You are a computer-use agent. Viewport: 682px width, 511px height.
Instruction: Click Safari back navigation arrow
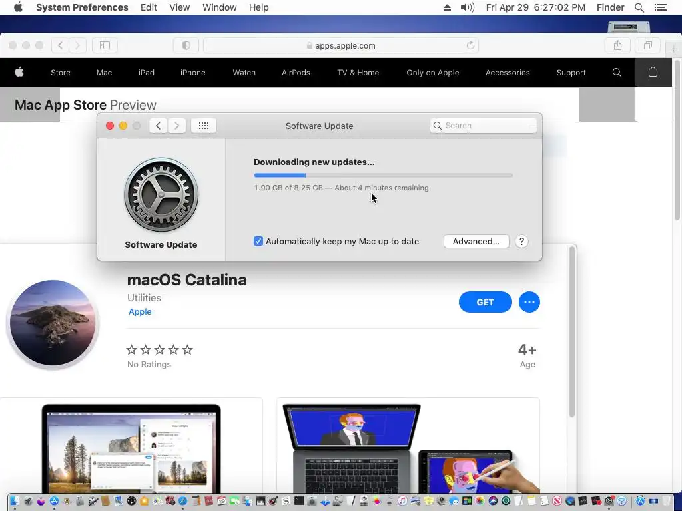[x=61, y=45]
